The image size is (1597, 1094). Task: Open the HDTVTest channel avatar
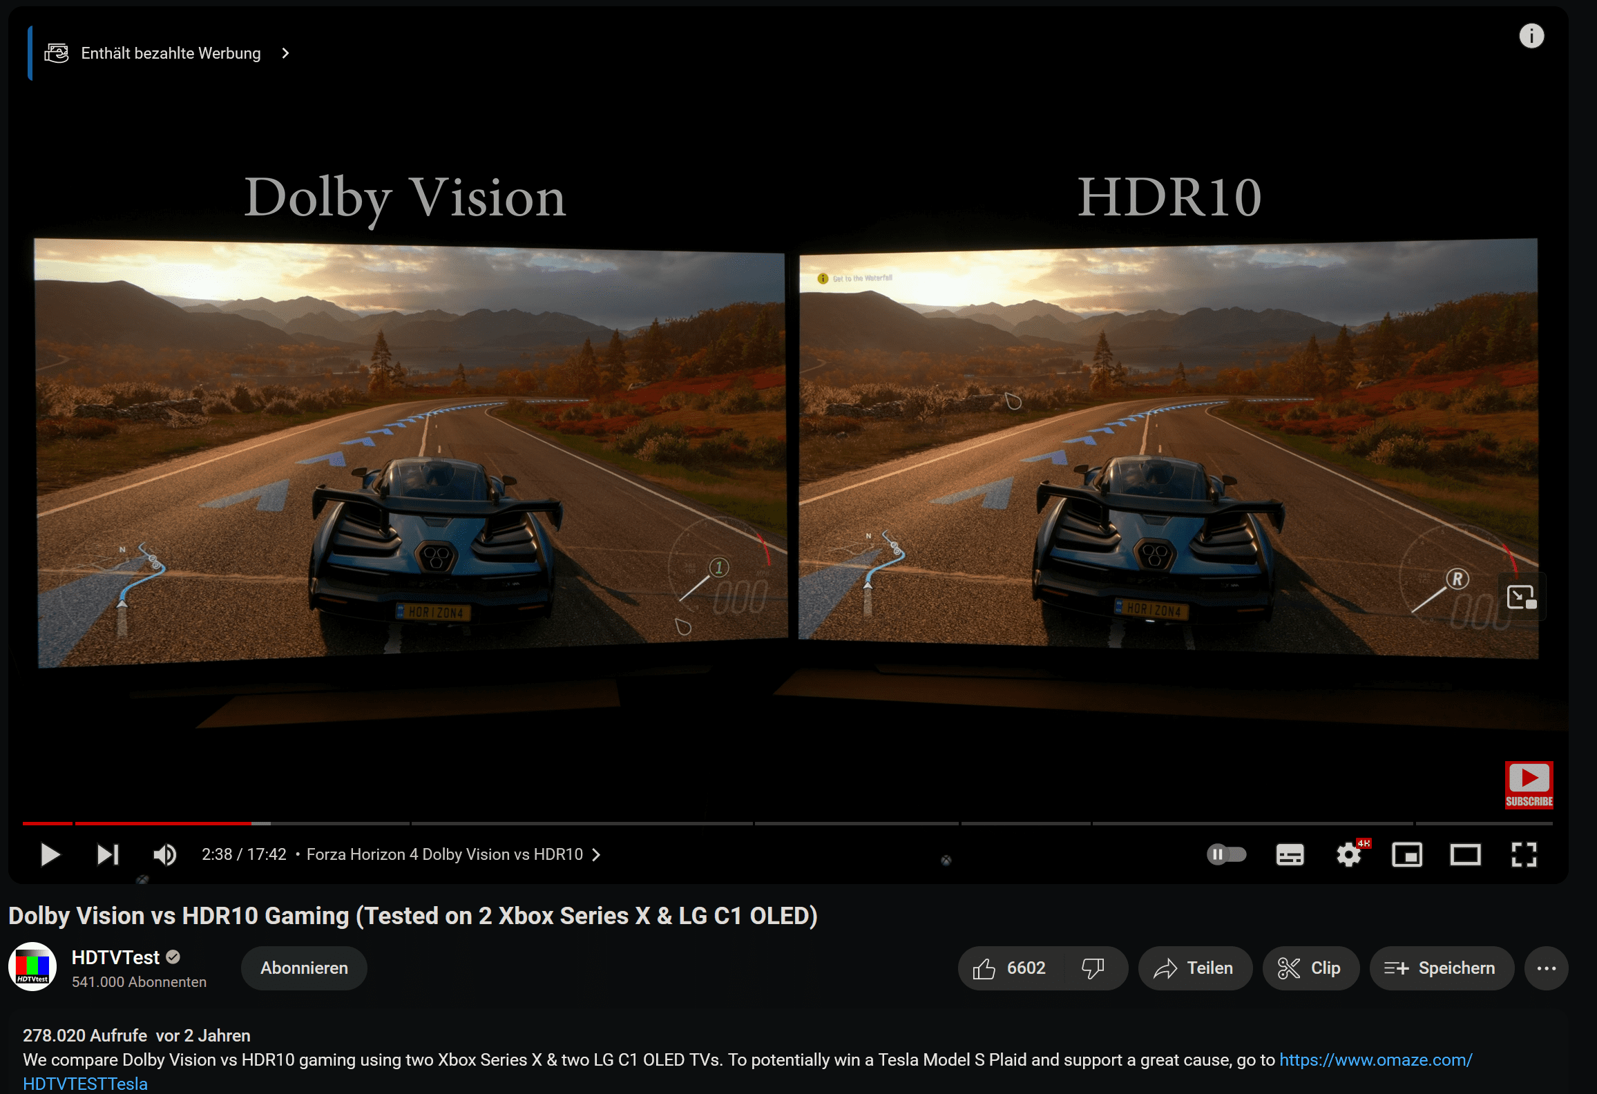pos(32,967)
